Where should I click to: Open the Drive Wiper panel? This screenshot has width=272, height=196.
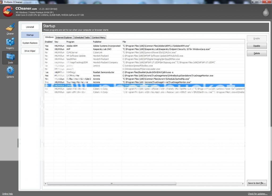point(30,51)
